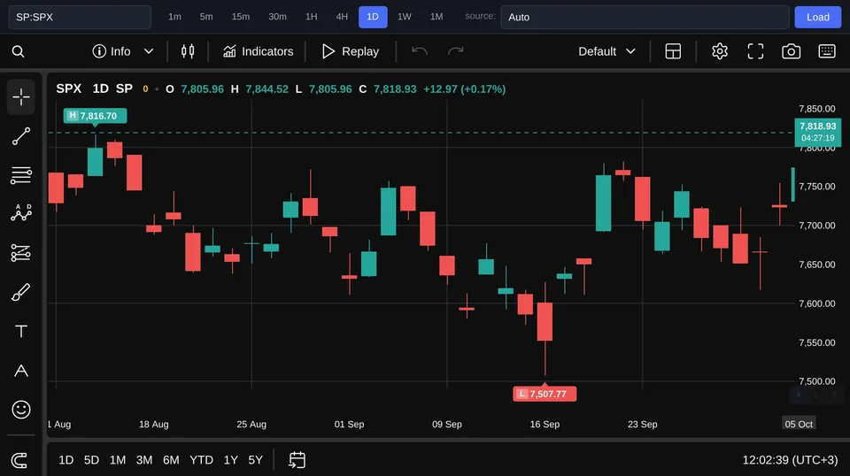This screenshot has height=476, width=850.
Task: Select the font style A tool
Action: point(21,371)
